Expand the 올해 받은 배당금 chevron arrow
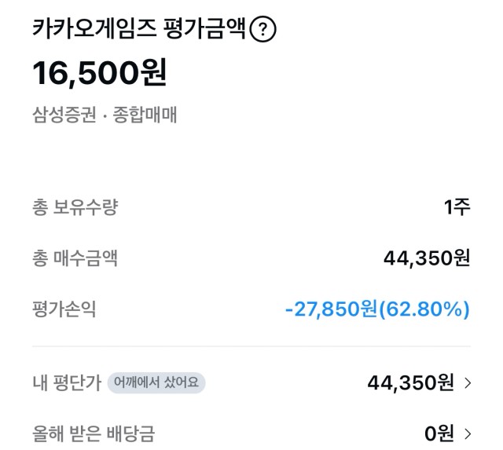The width and height of the screenshot is (503, 450). coord(468,434)
